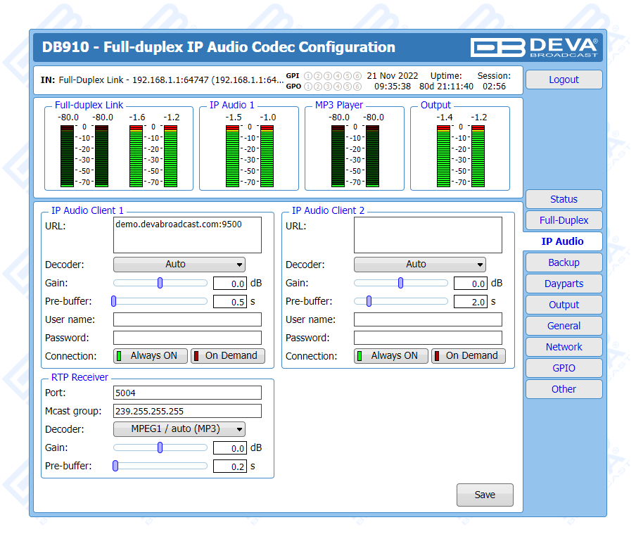636x546 pixels.
Task: Click the DEVA Broadcast logo
Action: click(535, 47)
